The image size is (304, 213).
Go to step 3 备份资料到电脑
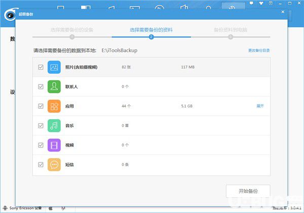[231, 30]
